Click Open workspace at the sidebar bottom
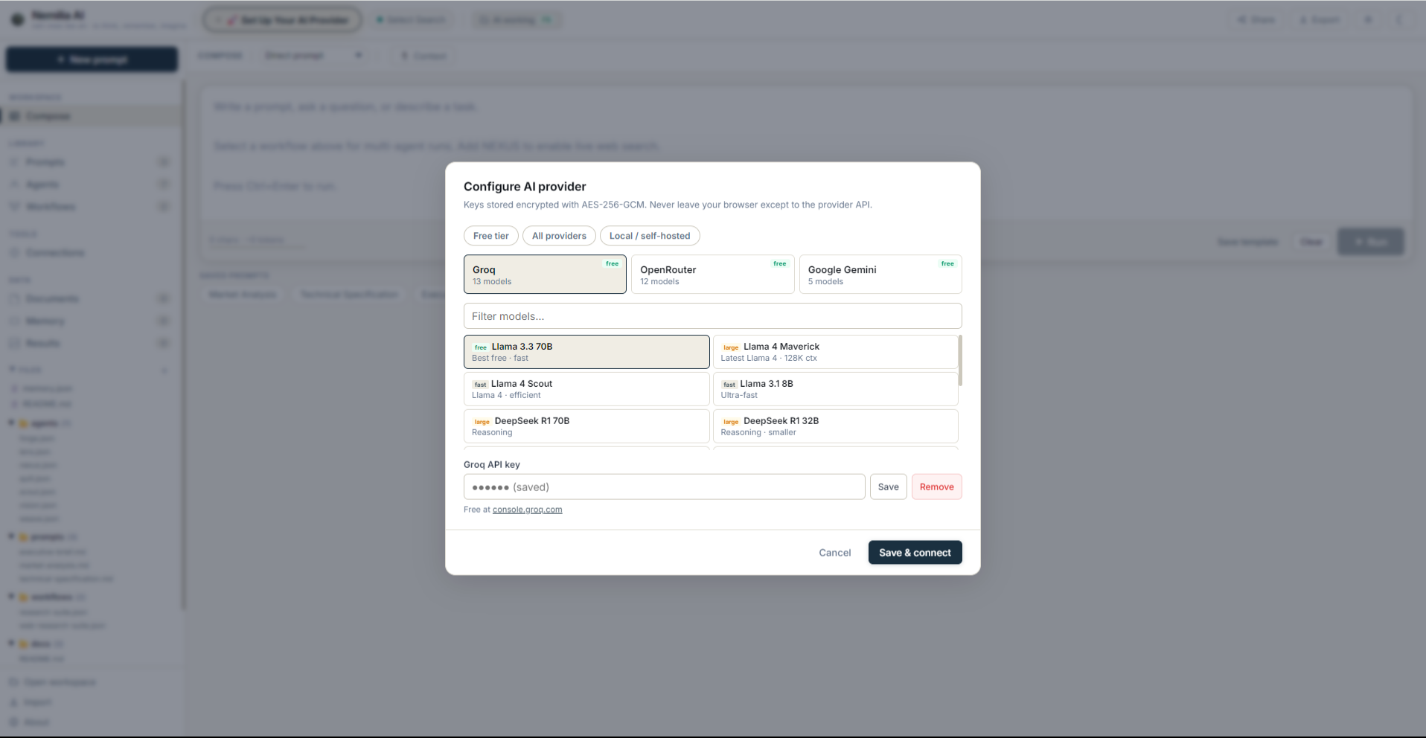 click(x=52, y=682)
